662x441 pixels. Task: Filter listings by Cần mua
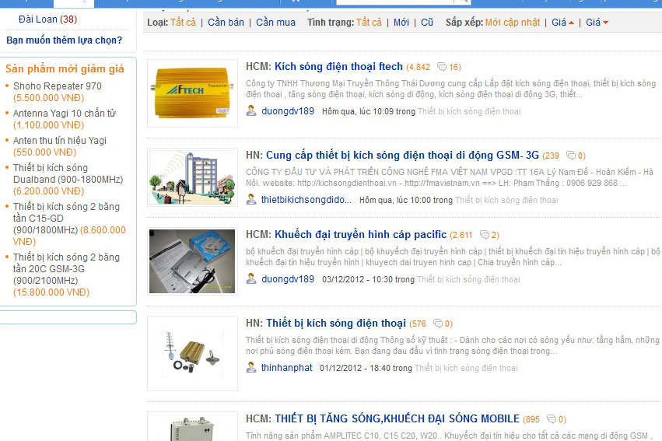pos(275,23)
